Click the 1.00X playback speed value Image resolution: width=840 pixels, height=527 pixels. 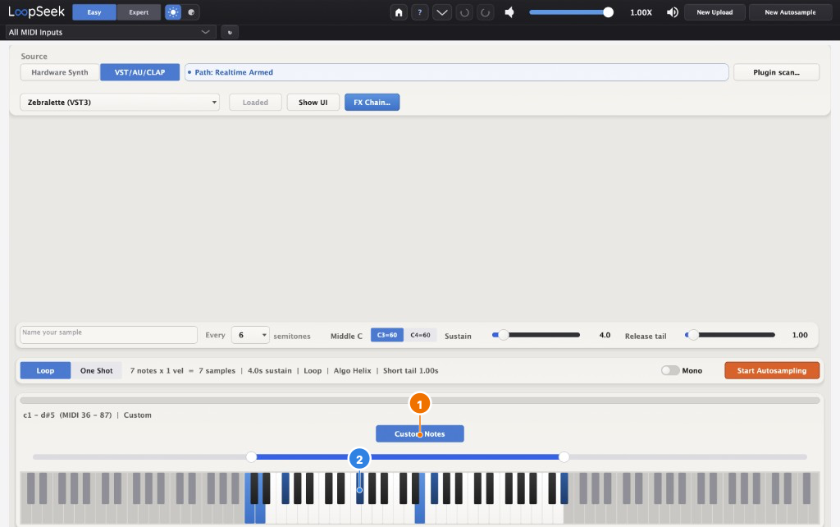pos(641,12)
